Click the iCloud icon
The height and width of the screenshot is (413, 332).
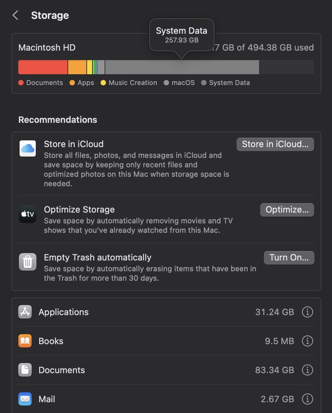(x=28, y=148)
